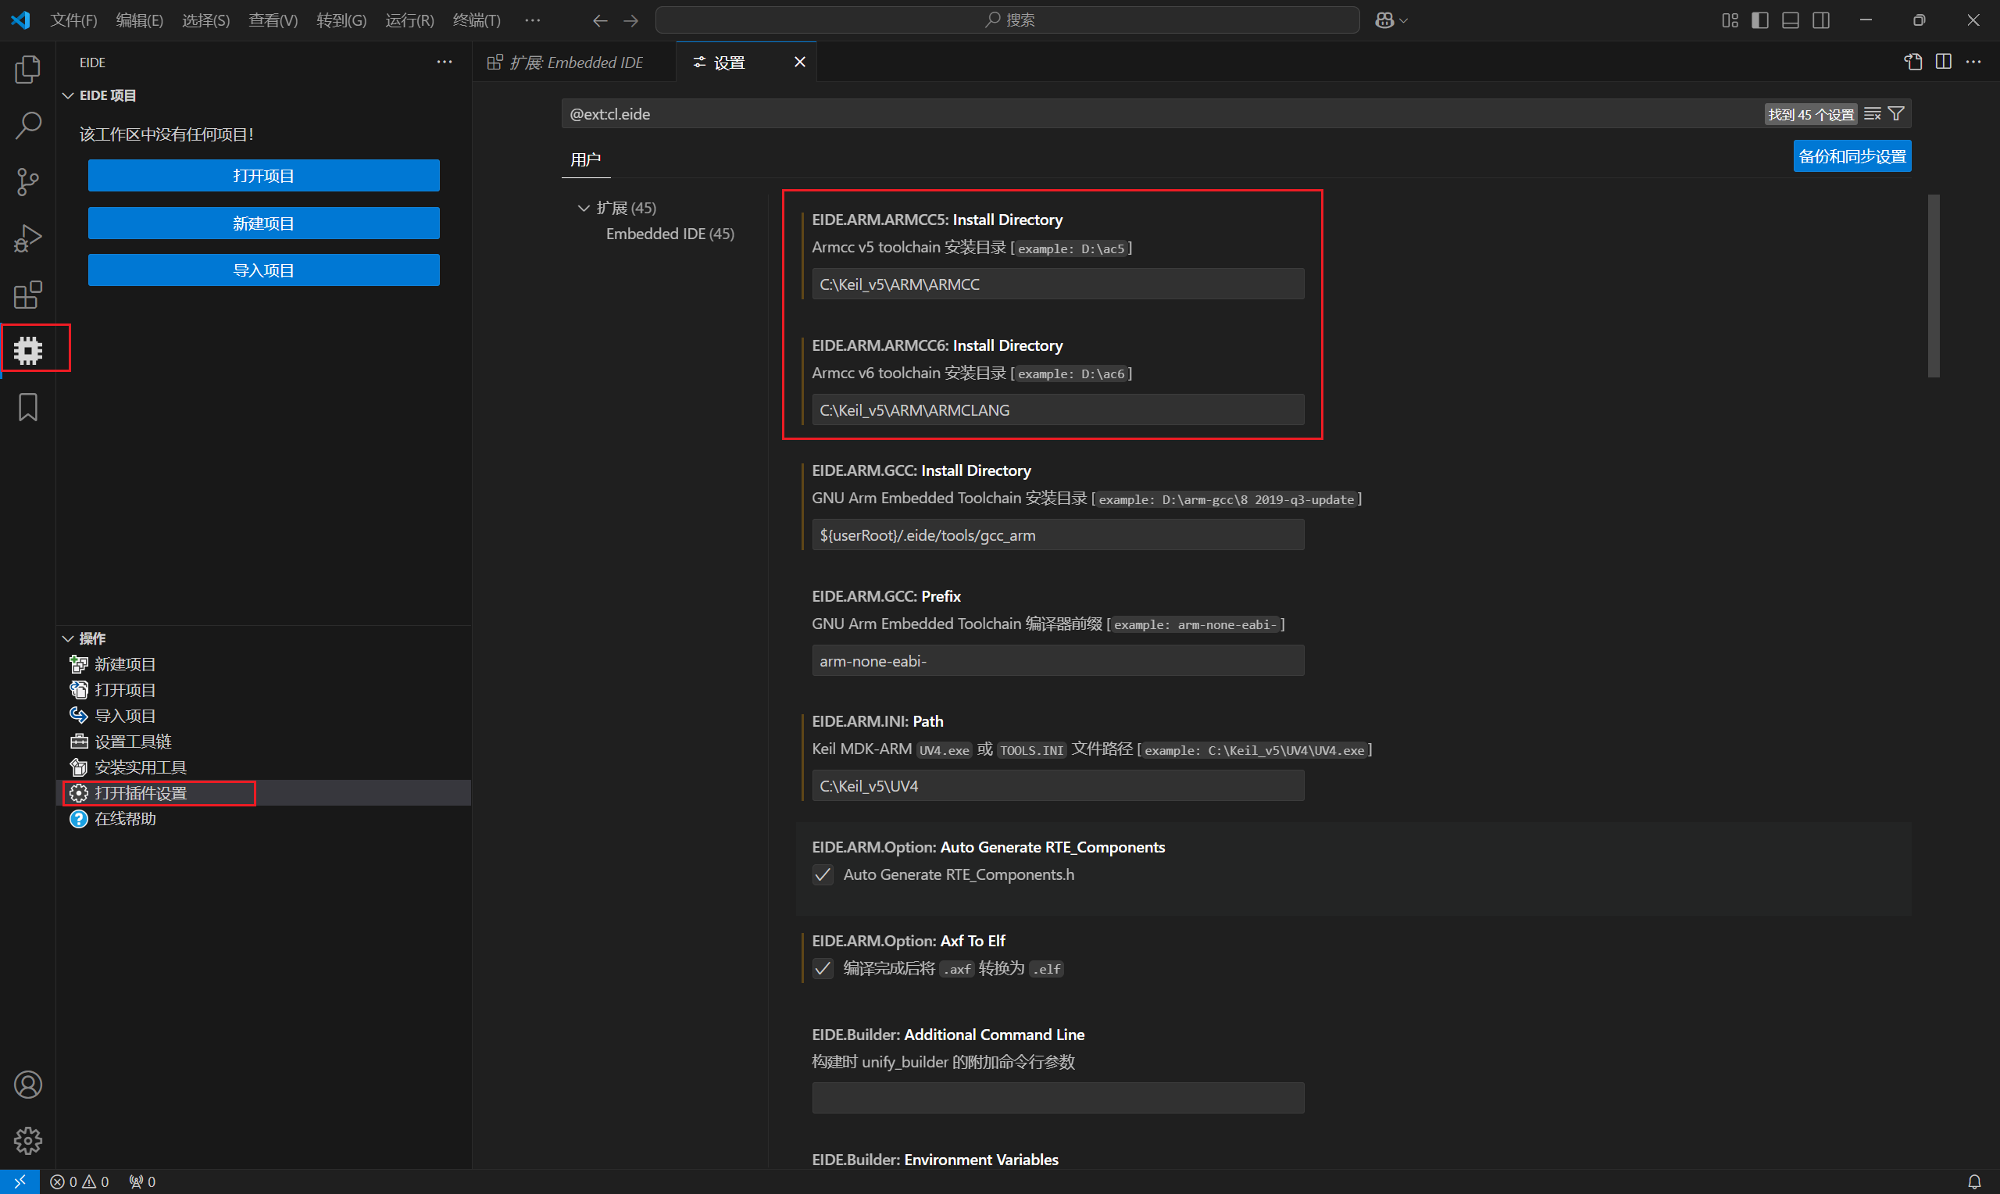The width and height of the screenshot is (2000, 1194).
Task: Open the EIDE chip icon in activity bar
Action: point(28,350)
